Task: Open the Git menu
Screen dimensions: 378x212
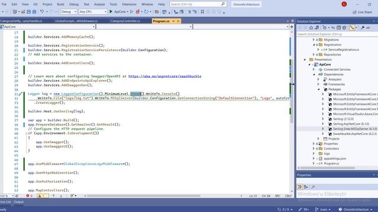Action: point(35,4)
